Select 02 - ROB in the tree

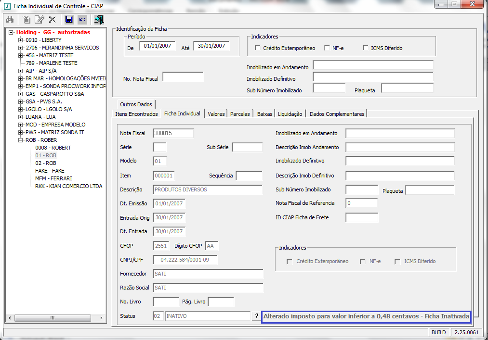tap(46, 163)
